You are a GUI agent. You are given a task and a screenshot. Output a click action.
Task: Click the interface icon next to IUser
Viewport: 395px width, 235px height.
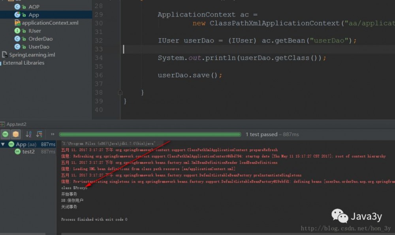pyautogui.click(x=17, y=31)
